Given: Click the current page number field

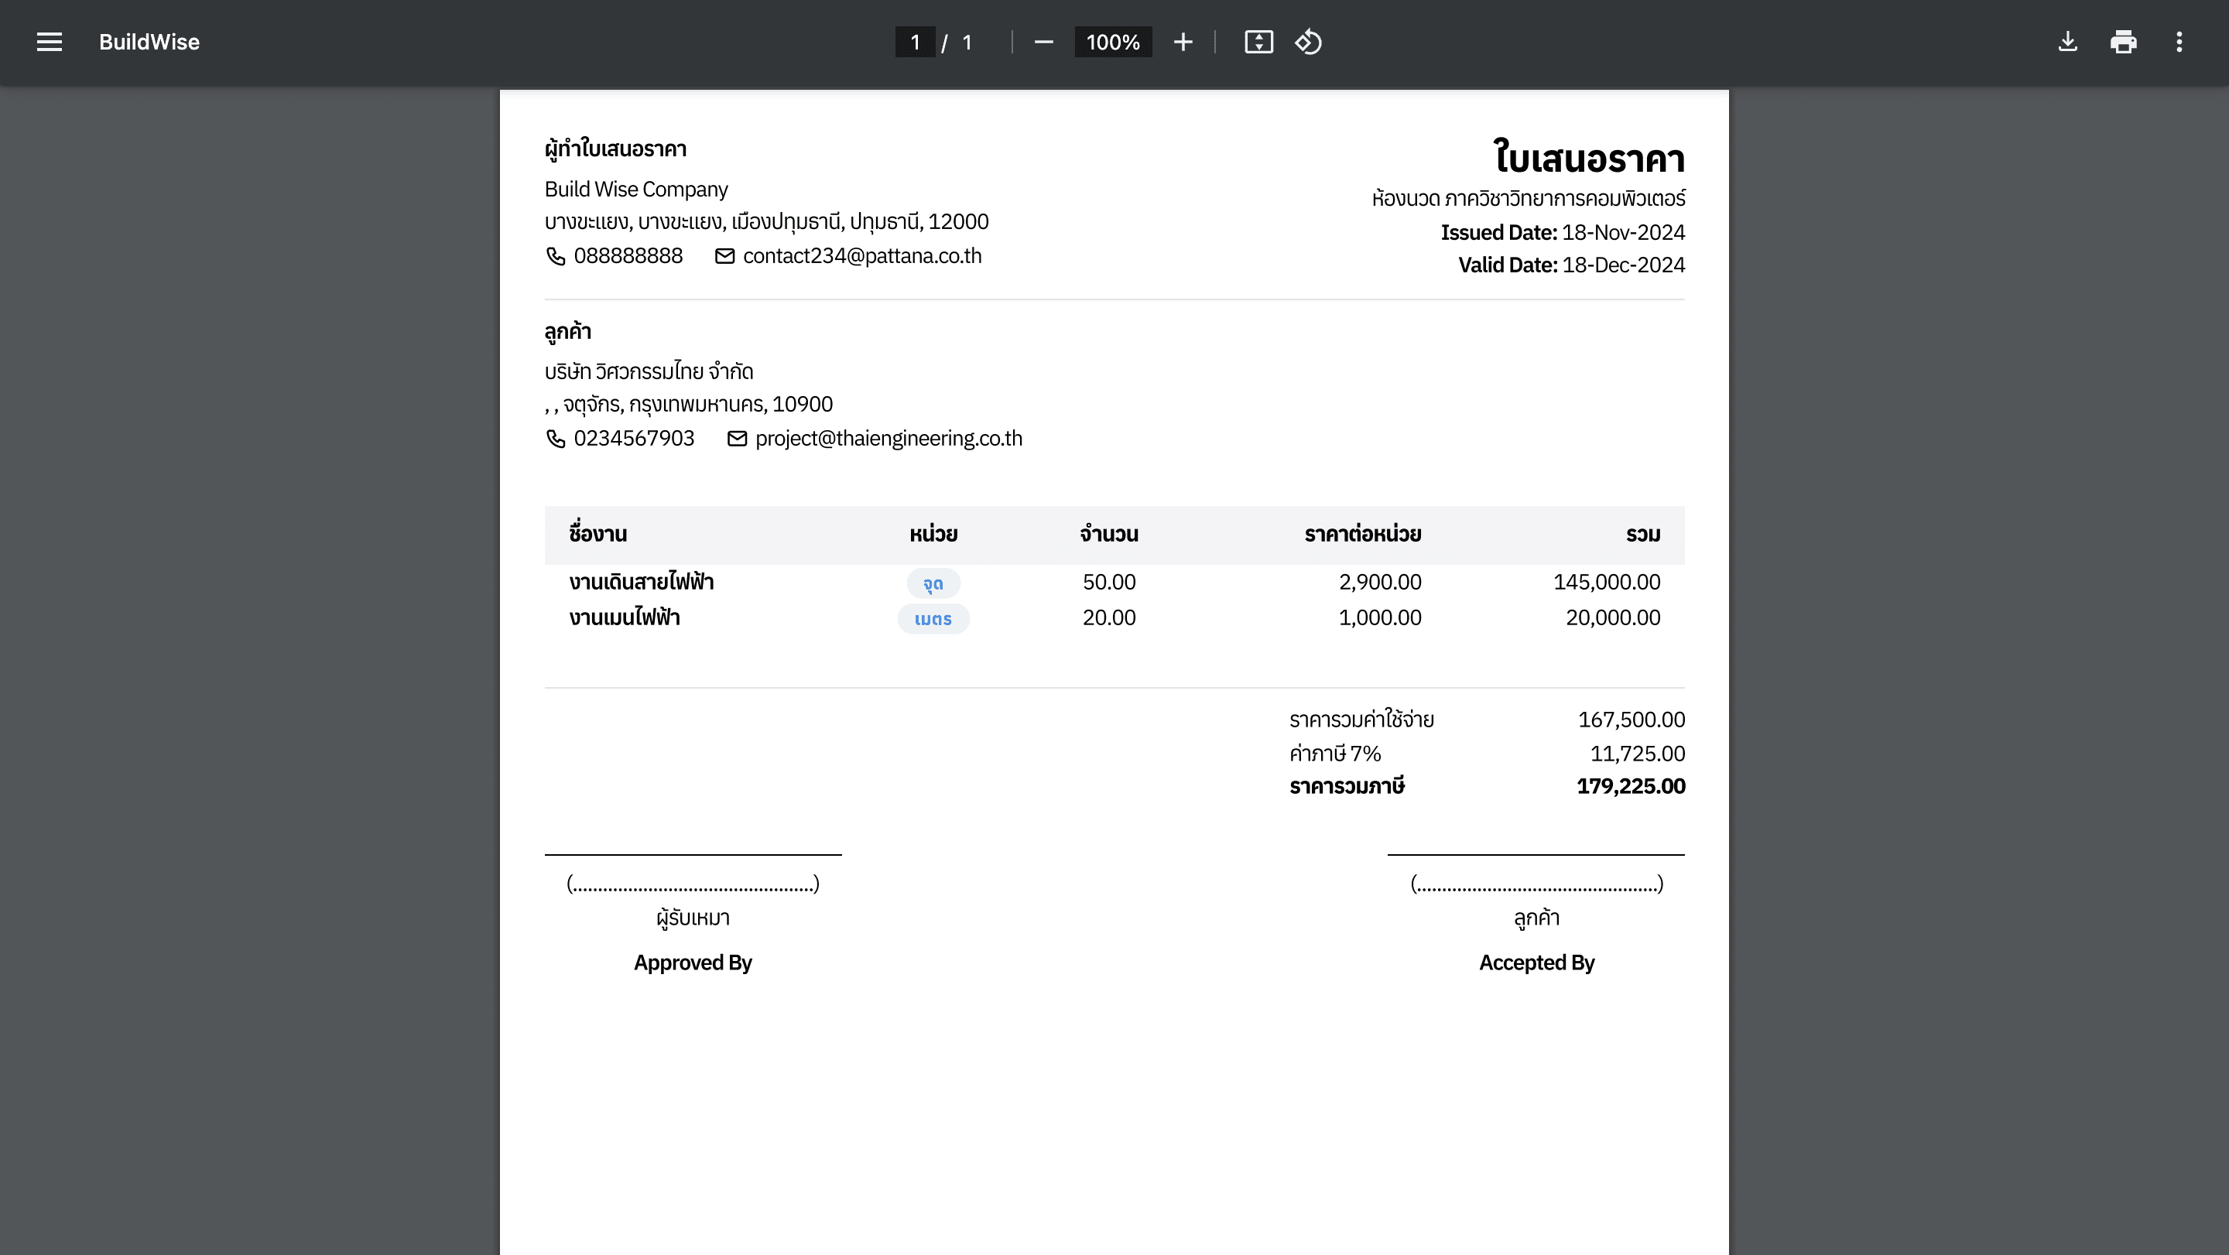Looking at the screenshot, I should (915, 42).
